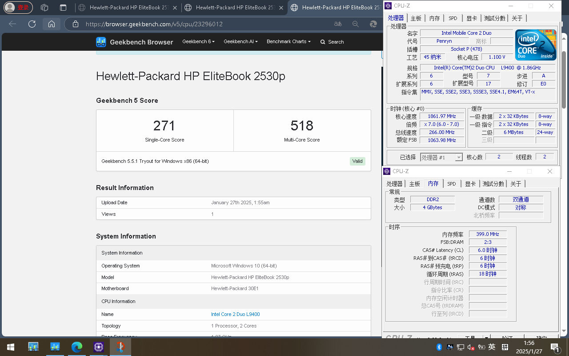Open the first pinned taskbar app icon
569x356 pixels.
pos(33,347)
